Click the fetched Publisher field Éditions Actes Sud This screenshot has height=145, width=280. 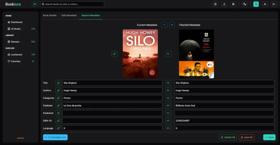tap(224, 105)
